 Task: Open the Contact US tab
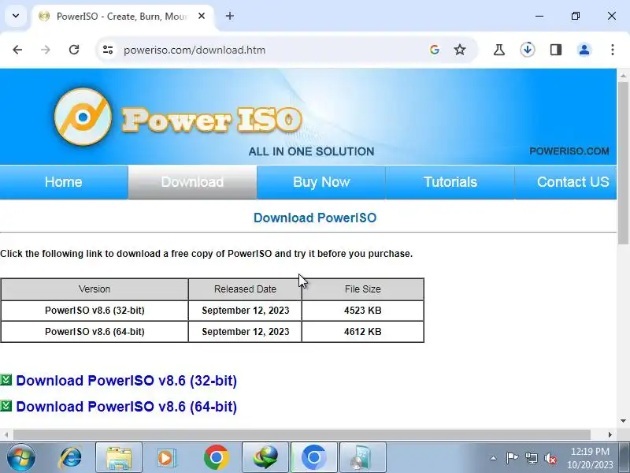tap(565, 182)
